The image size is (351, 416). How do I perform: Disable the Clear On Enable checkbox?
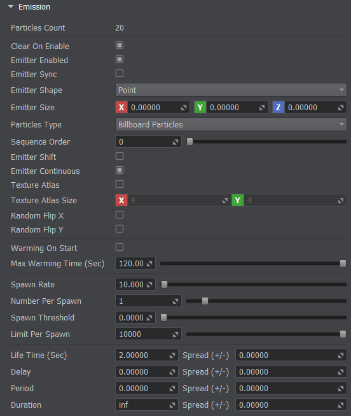[120, 45]
